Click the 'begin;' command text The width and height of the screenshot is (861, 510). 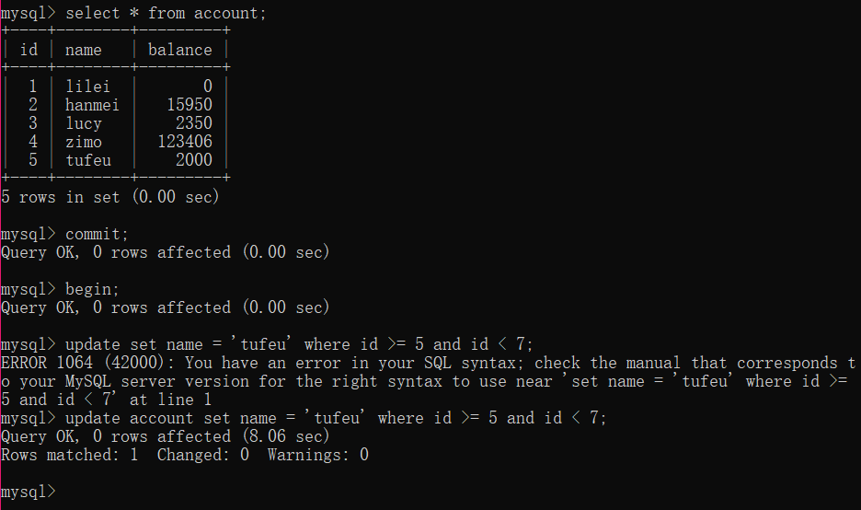[92, 289]
